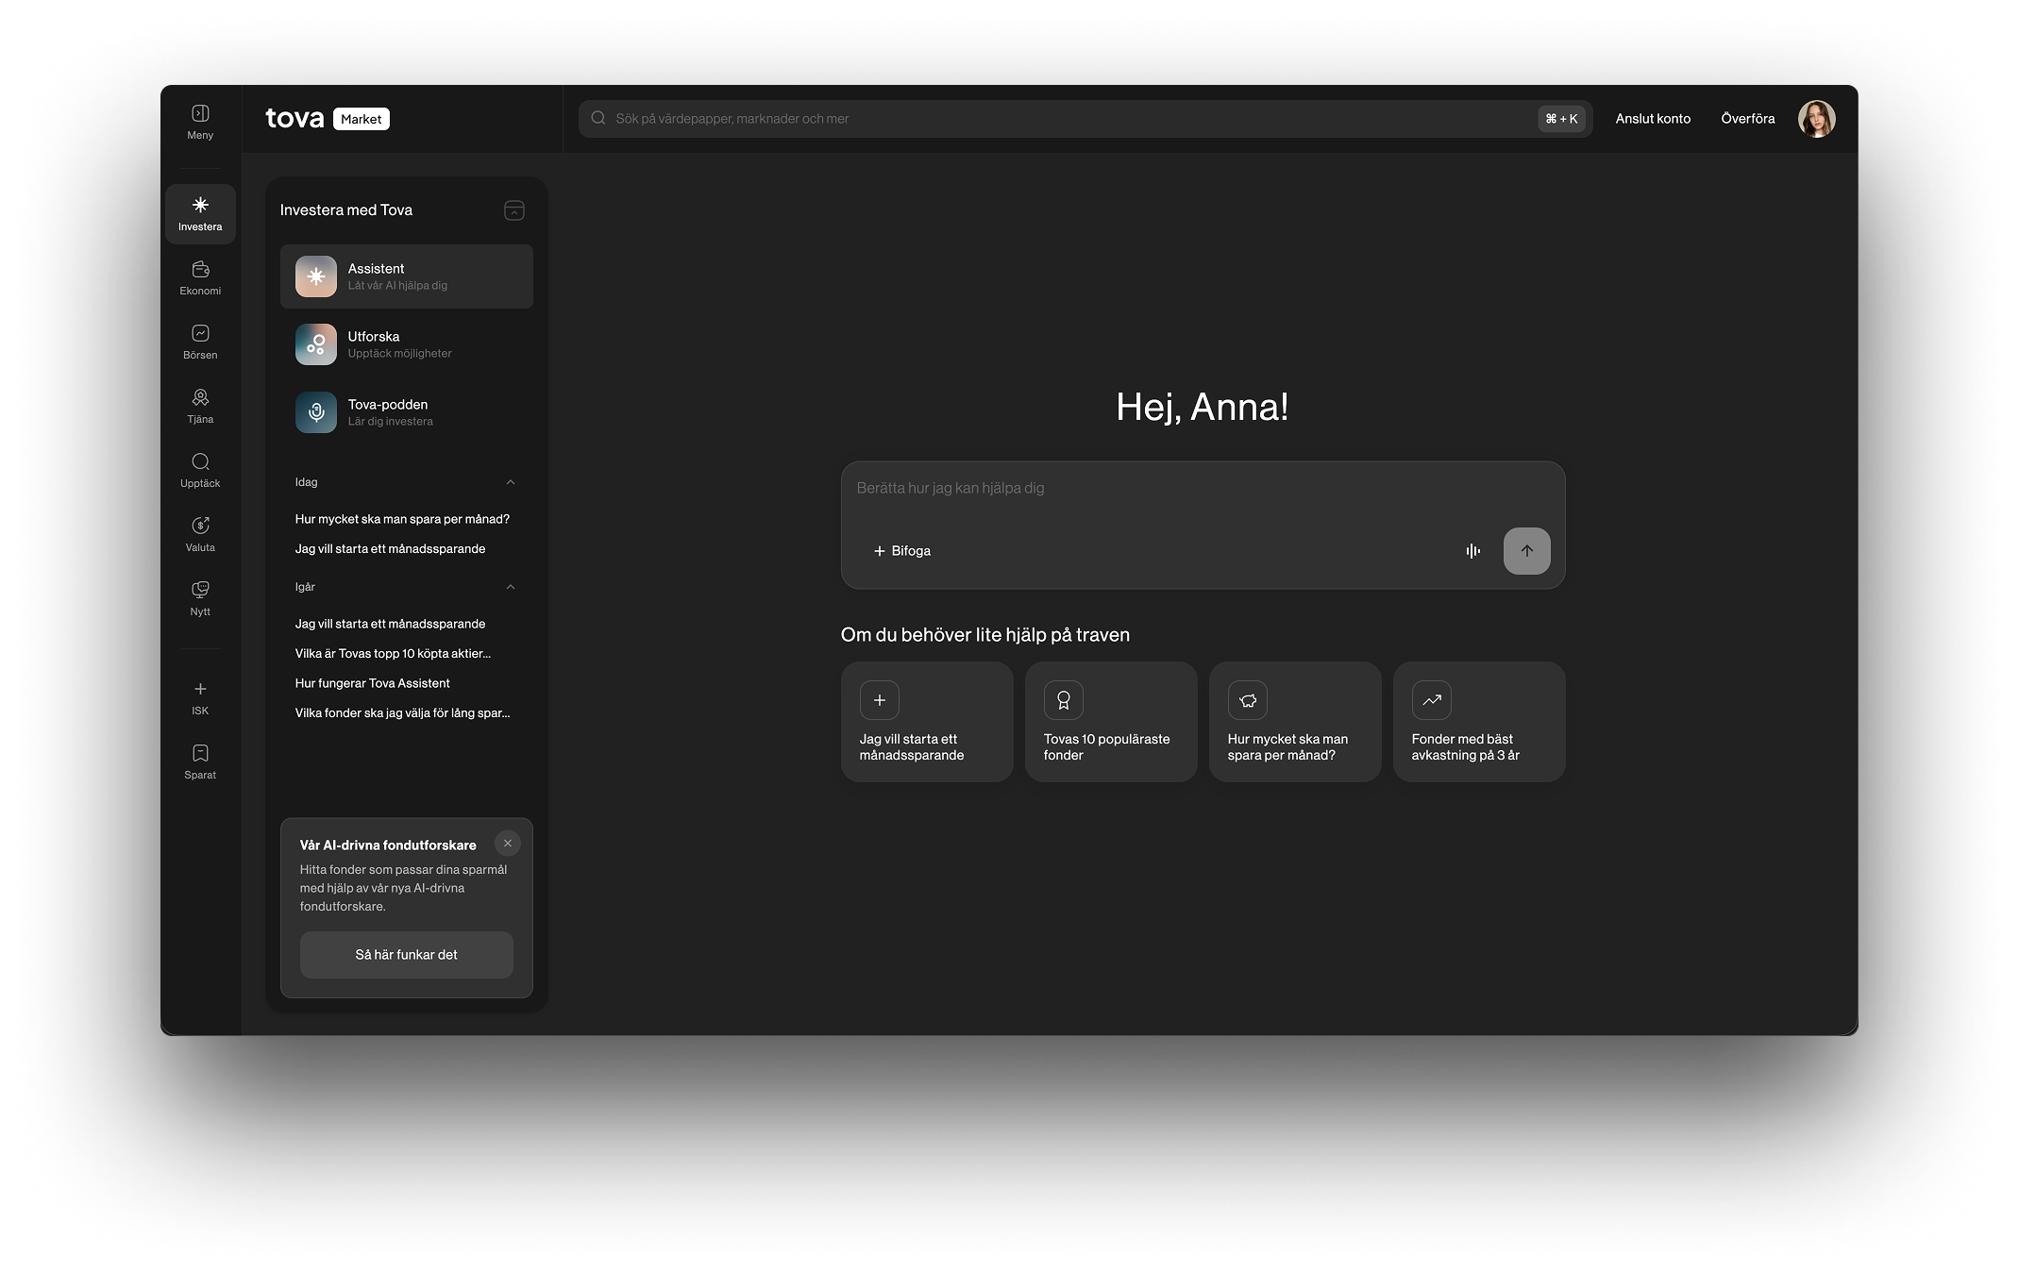
Task: Collapse the Idag conversation group
Action: [511, 482]
